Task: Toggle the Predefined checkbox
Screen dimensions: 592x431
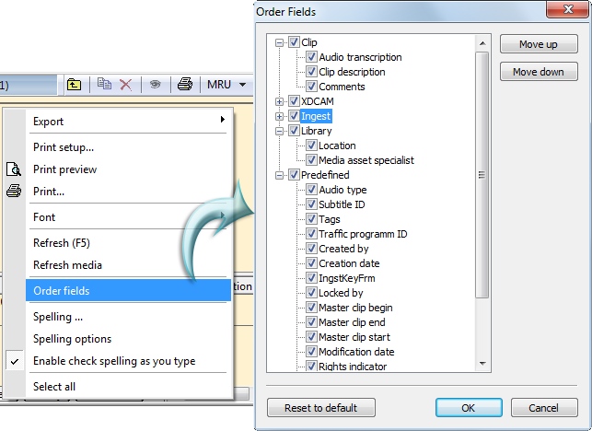Action: click(294, 174)
